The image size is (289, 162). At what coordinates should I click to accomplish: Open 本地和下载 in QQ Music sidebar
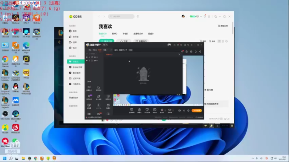coord(76,67)
